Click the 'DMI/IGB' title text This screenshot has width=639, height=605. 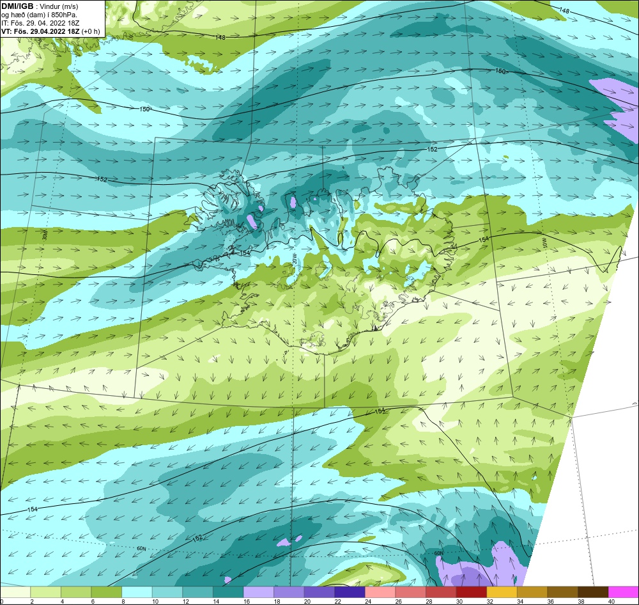click(x=17, y=6)
